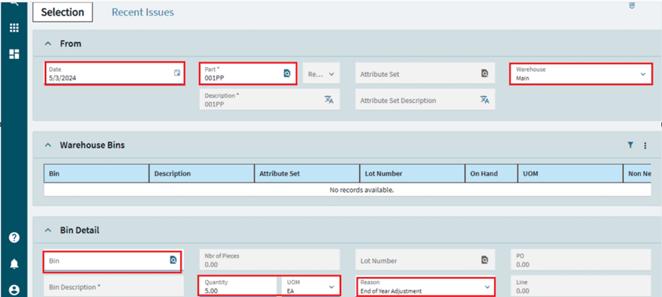The width and height of the screenshot is (662, 297).
Task: Collapse the From section
Action: click(x=48, y=44)
